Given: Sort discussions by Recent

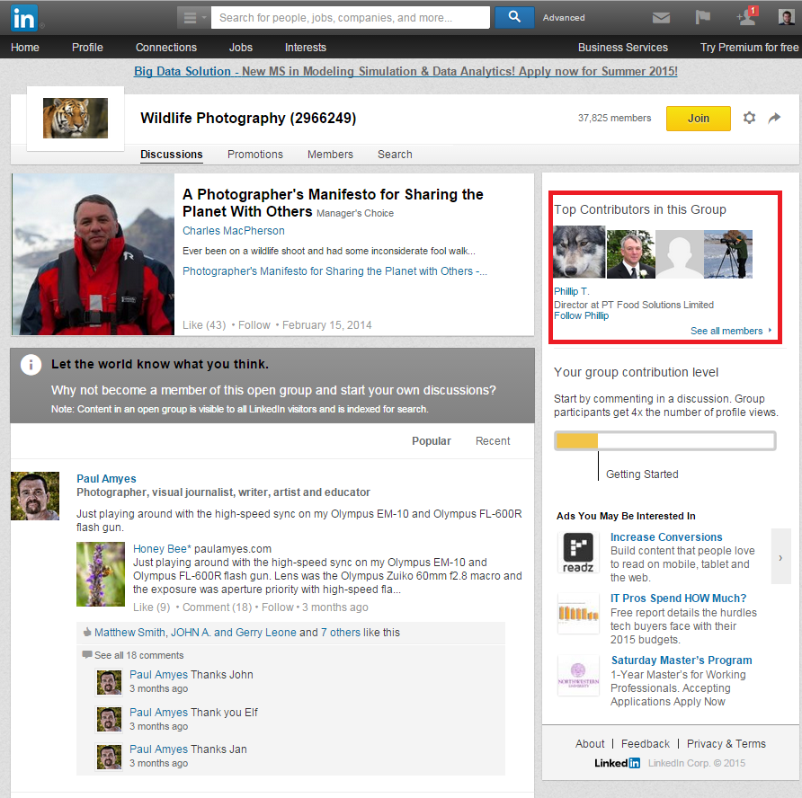Looking at the screenshot, I should pyautogui.click(x=493, y=441).
